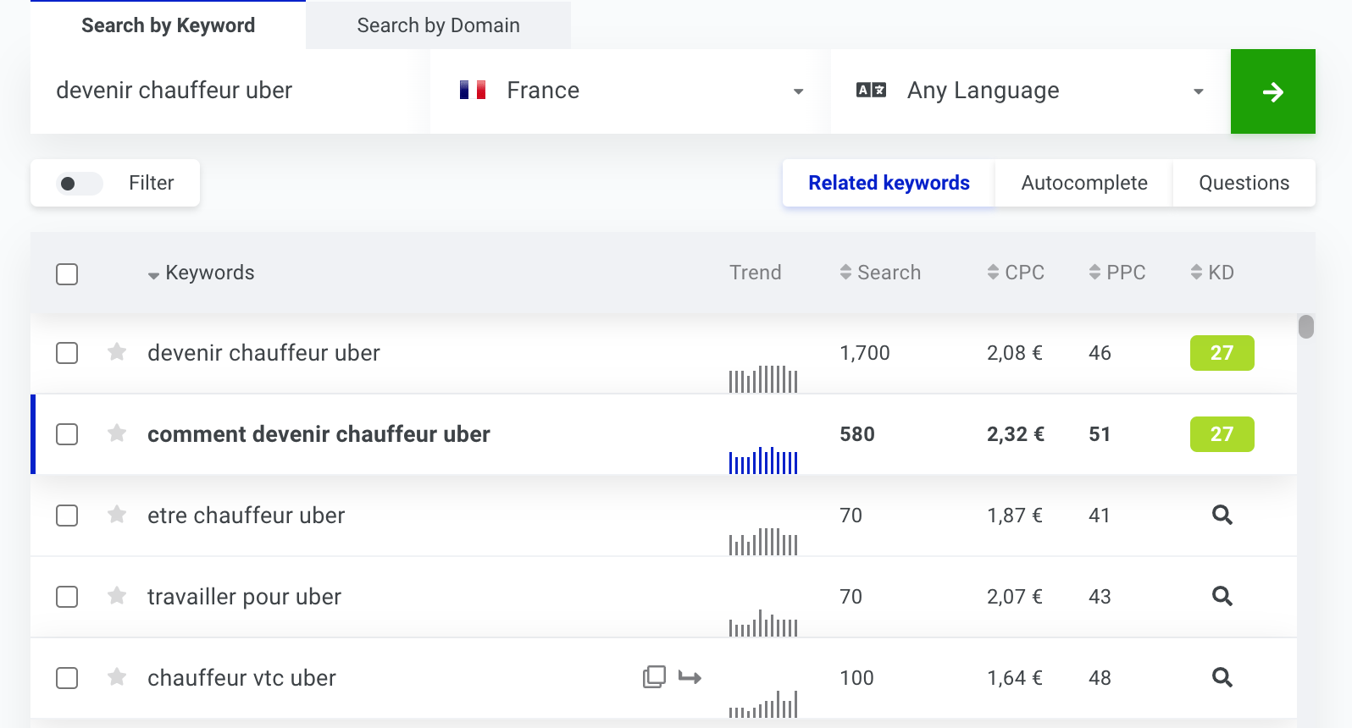
Task: Sort table by Search volume column
Action: pyautogui.click(x=881, y=273)
